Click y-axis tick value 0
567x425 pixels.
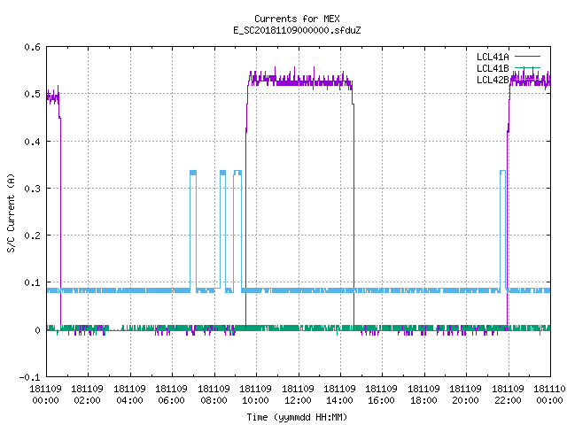pos(37,330)
